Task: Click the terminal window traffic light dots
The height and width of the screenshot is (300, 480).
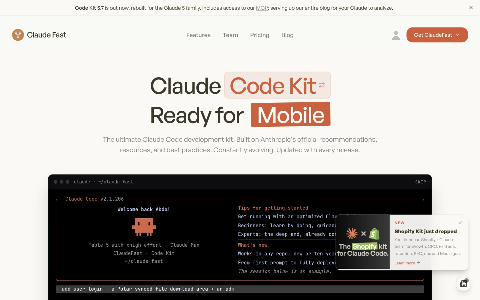Action: (x=61, y=182)
